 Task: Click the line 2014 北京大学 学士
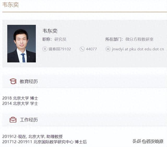click(20, 103)
